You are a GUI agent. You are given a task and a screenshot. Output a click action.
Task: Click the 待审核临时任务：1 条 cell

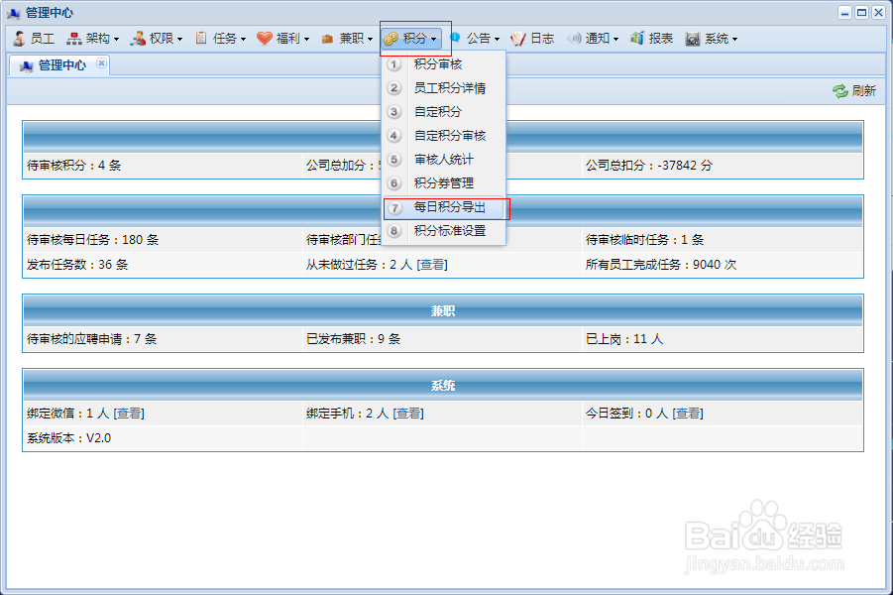click(723, 240)
